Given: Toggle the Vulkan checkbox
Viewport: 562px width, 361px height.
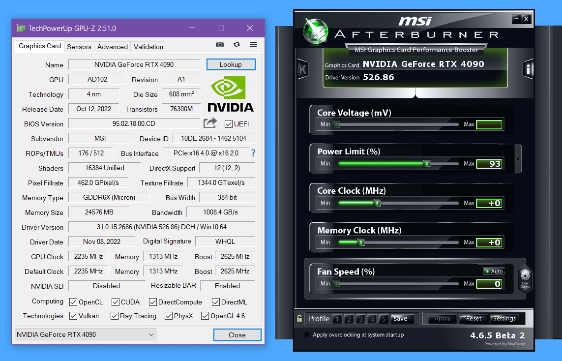Looking at the screenshot, I should tap(73, 316).
